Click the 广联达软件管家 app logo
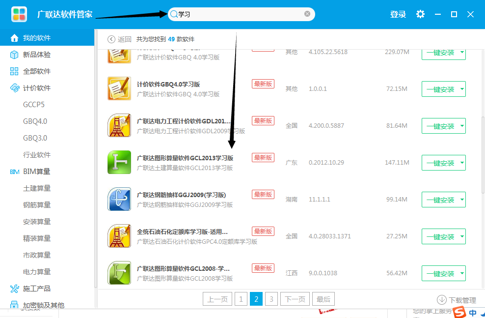The height and width of the screenshot is (318, 485). coord(19,14)
